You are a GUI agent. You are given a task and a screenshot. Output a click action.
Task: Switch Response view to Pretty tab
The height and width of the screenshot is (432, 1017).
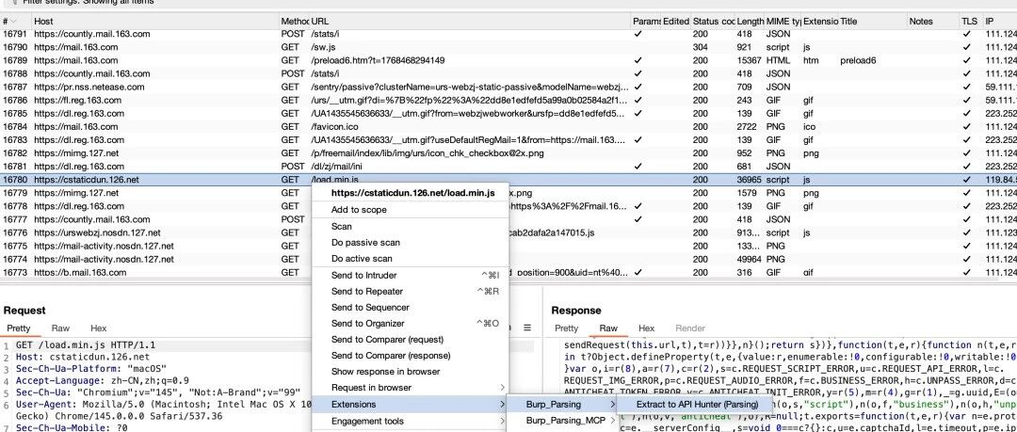click(566, 328)
